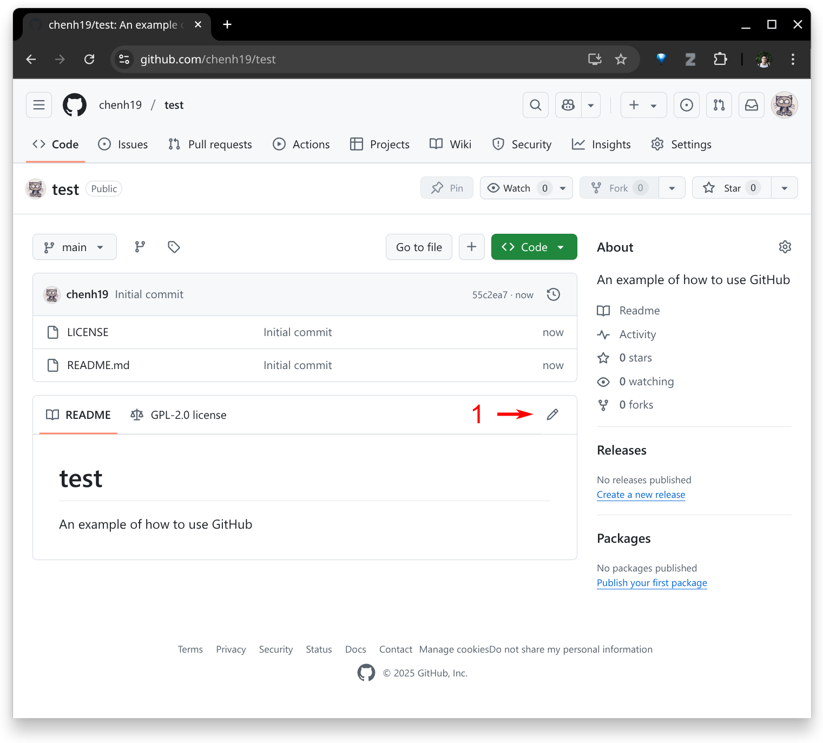Open the repository Settings tab

pyautogui.click(x=681, y=144)
